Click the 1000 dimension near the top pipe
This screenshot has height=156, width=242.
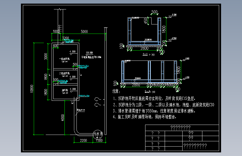pyautogui.click(x=56, y=31)
